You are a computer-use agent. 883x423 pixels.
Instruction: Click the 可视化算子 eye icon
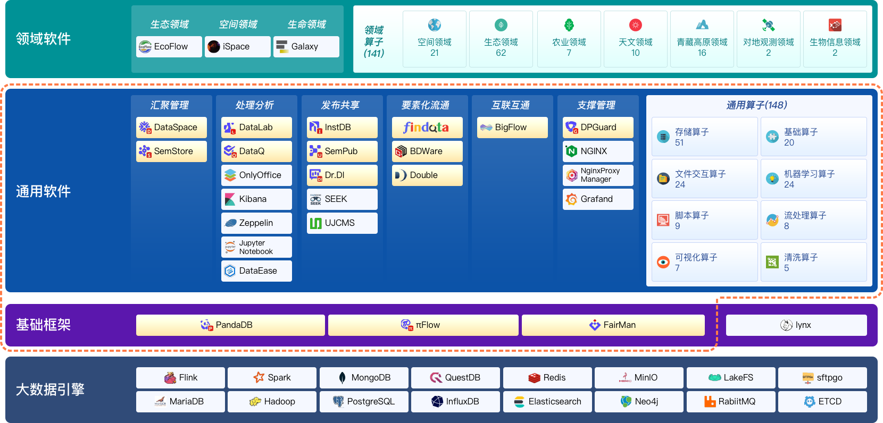(663, 262)
